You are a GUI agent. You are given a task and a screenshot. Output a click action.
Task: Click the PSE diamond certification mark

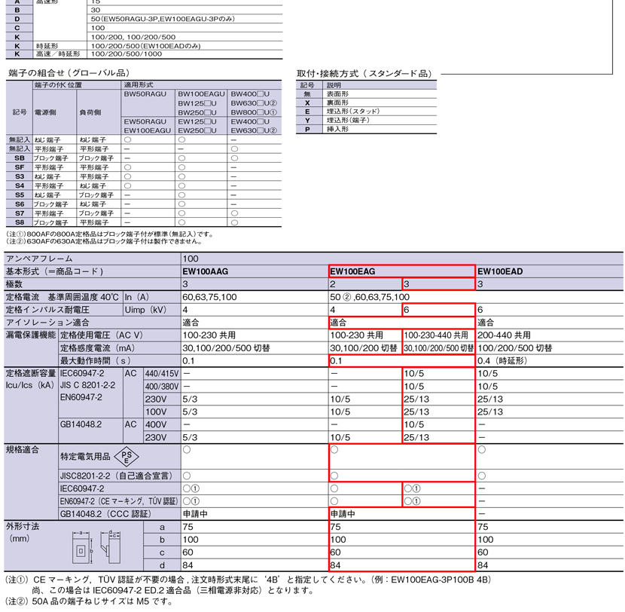point(127,457)
